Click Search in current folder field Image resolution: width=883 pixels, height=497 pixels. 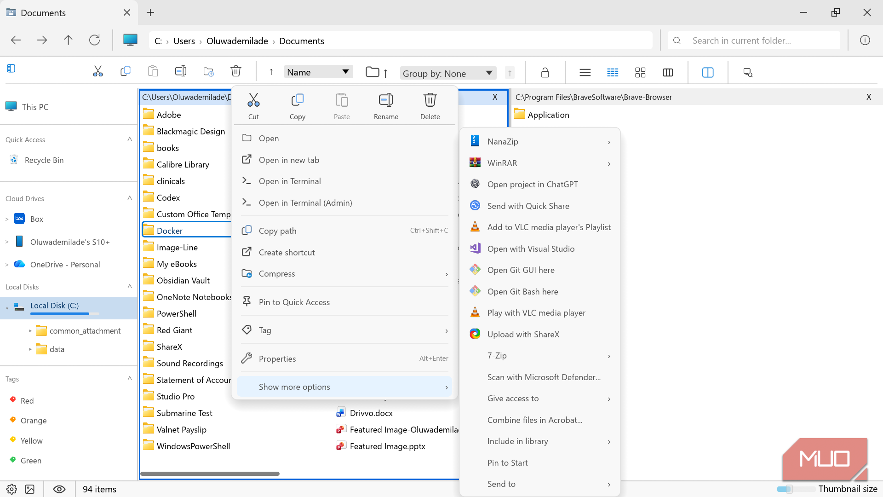(x=754, y=40)
